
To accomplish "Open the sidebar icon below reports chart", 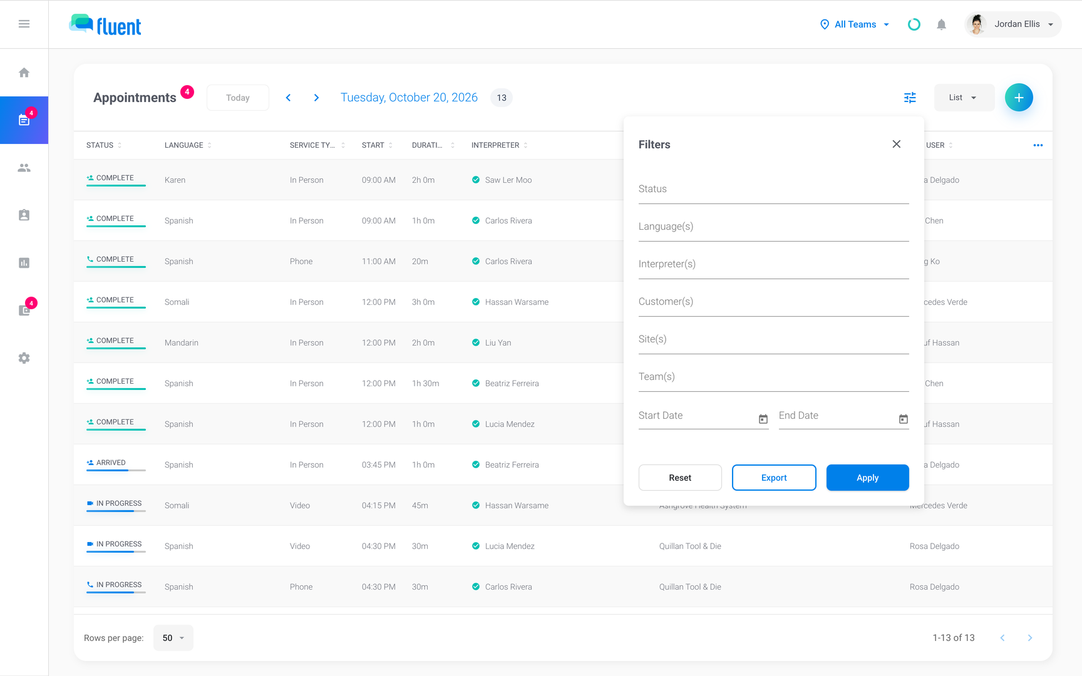I will [x=24, y=310].
